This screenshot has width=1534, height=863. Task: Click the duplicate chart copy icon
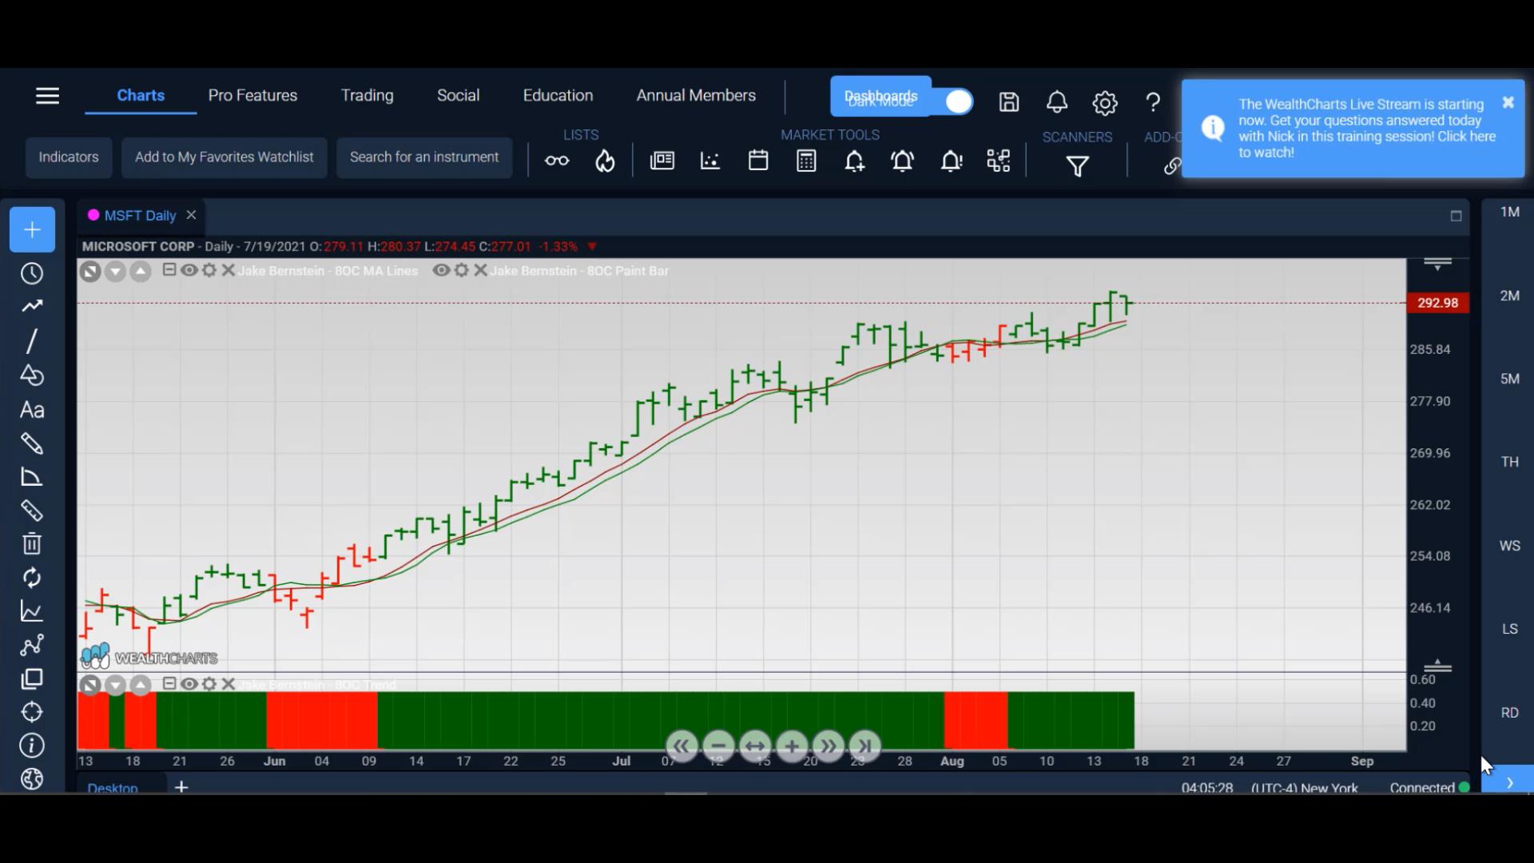pyautogui.click(x=32, y=679)
